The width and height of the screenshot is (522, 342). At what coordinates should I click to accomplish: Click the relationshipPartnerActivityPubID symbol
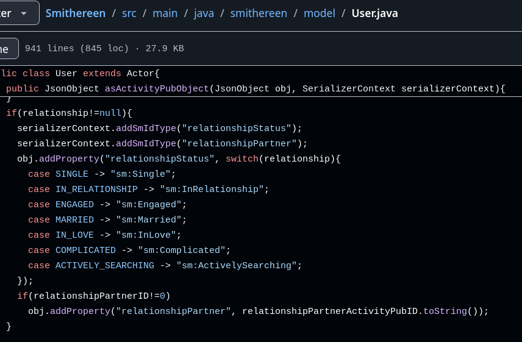329,311
